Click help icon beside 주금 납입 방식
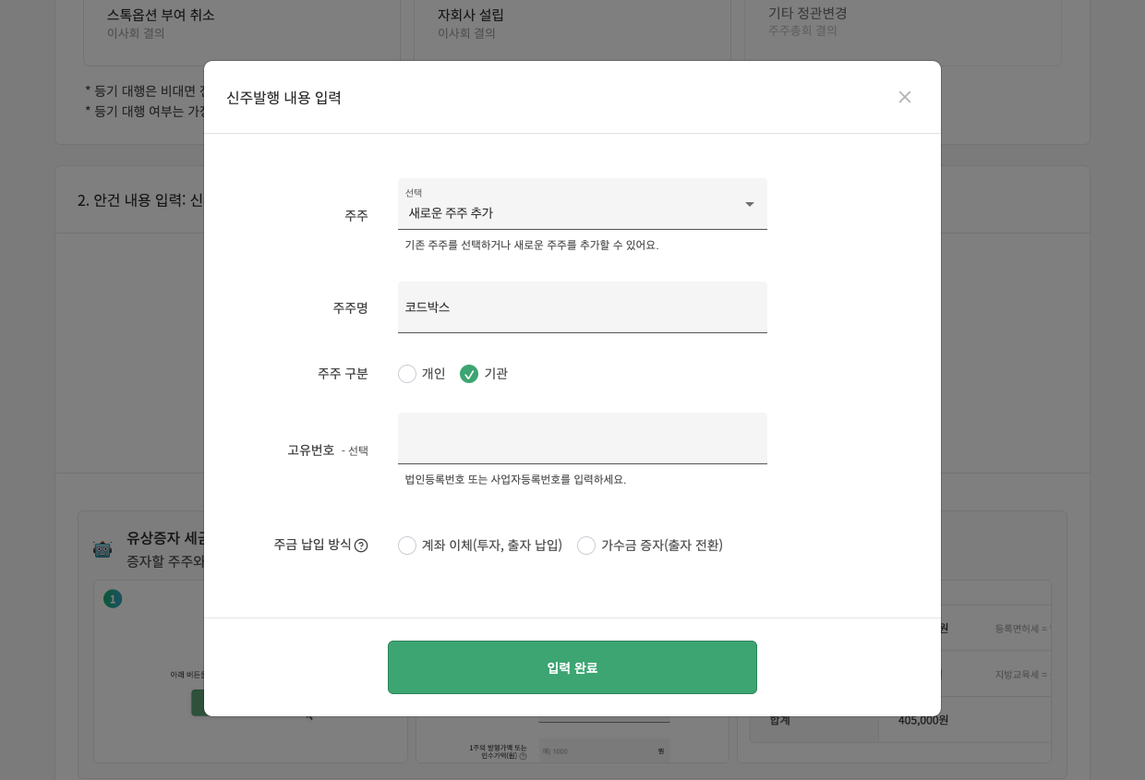The height and width of the screenshot is (780, 1145). coord(361,546)
